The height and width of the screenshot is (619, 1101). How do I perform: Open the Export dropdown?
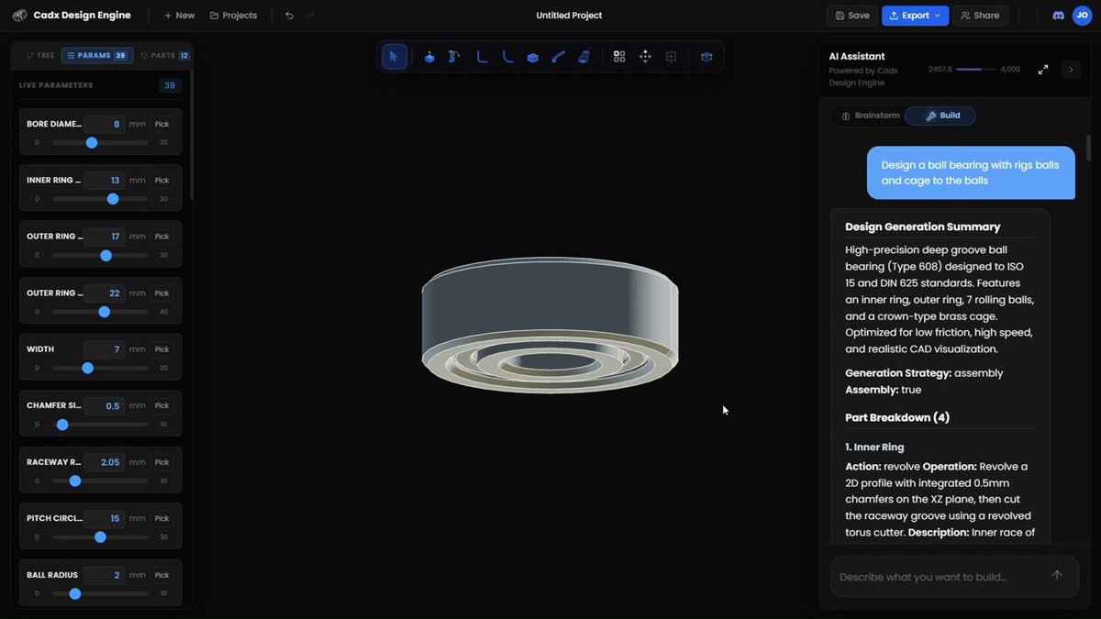(x=916, y=16)
